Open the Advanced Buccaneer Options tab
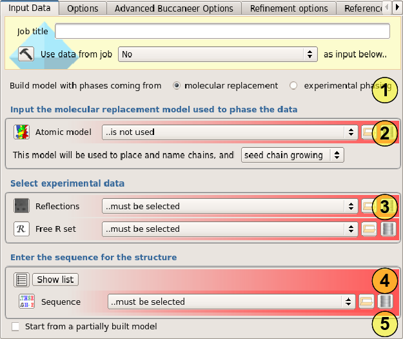 pyautogui.click(x=174, y=8)
